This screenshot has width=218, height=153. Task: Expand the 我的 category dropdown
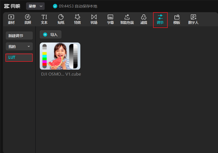pos(19,47)
